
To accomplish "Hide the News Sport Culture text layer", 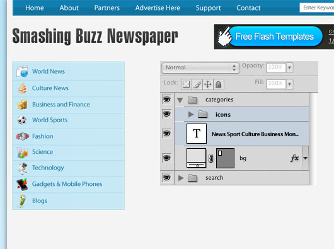I will (x=167, y=134).
